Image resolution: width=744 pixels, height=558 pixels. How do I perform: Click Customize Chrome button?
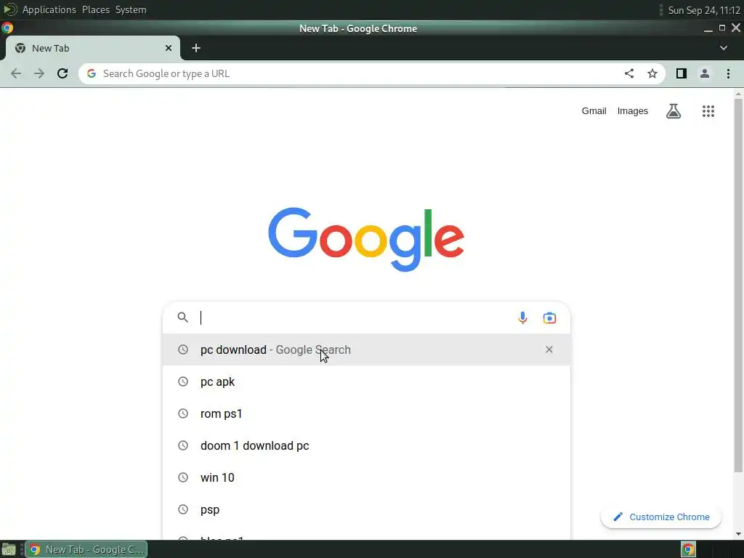pyautogui.click(x=661, y=517)
